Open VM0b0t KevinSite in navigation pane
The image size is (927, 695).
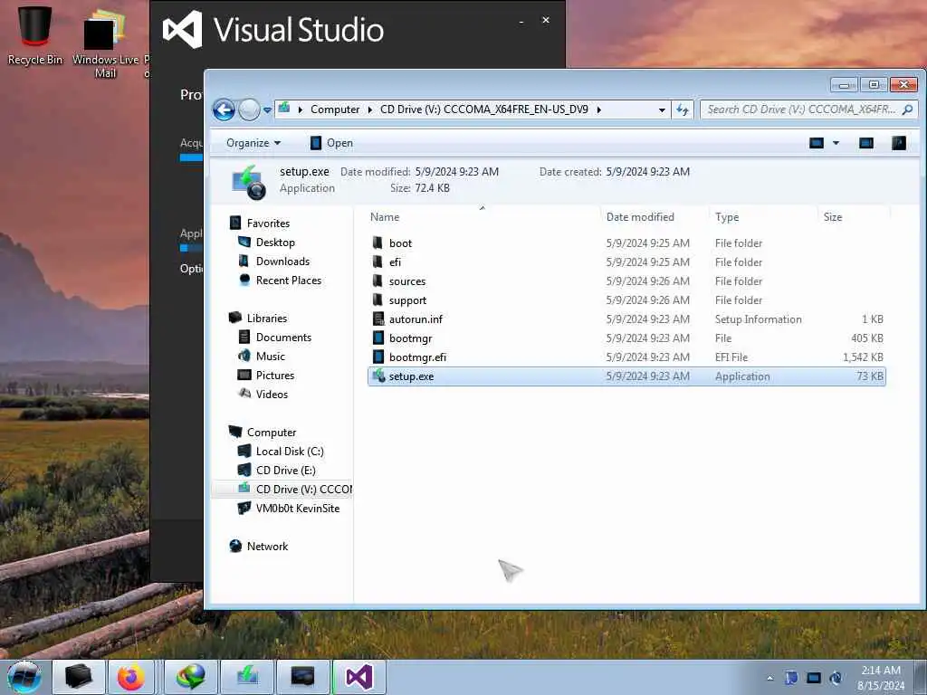point(297,509)
